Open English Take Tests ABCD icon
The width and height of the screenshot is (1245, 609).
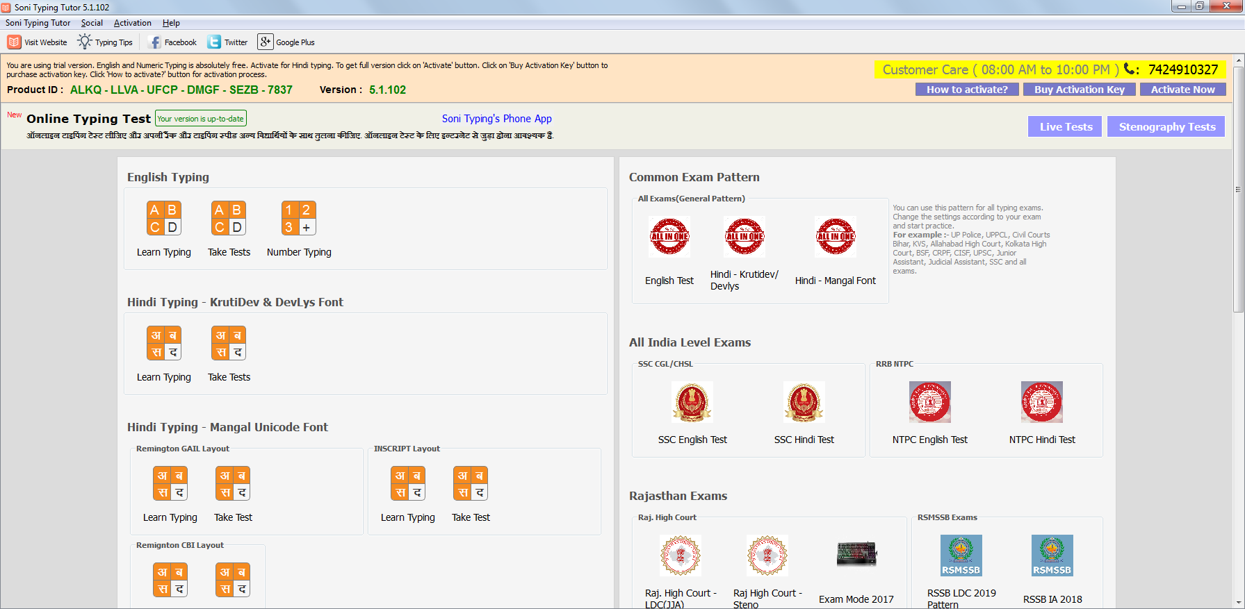click(x=229, y=218)
